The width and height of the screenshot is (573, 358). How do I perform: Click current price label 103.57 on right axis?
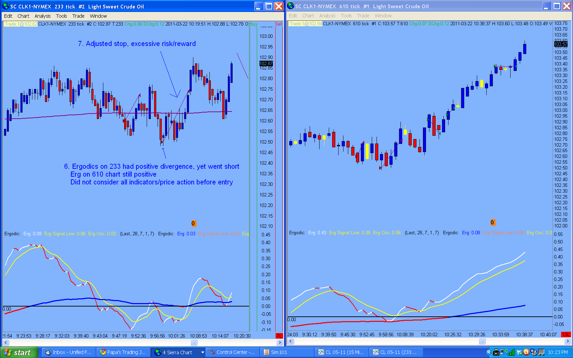[x=561, y=44]
